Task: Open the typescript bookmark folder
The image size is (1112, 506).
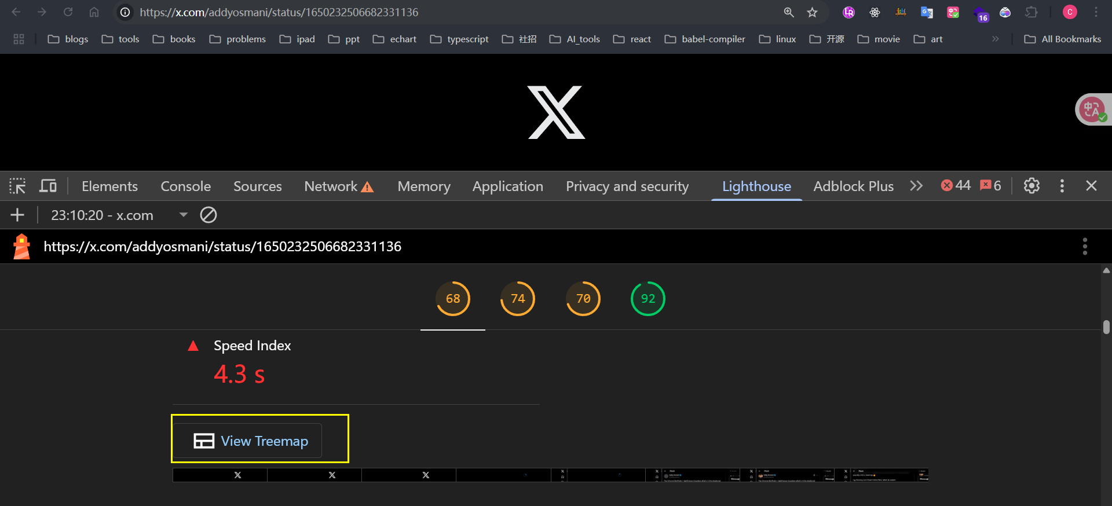Action: (459, 39)
